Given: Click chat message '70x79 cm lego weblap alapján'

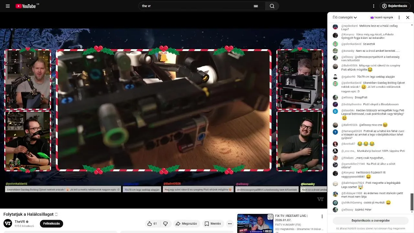Looking at the screenshot, I should click(x=376, y=77).
